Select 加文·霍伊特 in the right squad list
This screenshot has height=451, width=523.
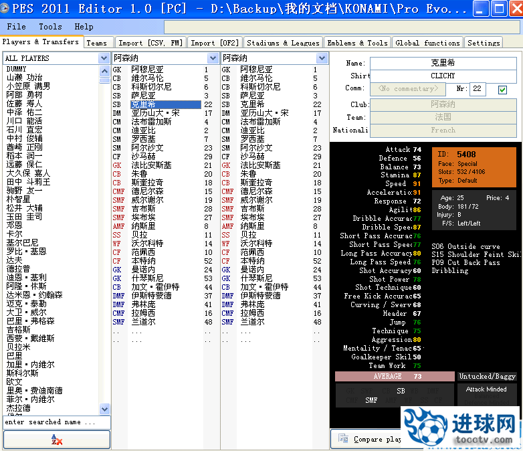point(264,287)
